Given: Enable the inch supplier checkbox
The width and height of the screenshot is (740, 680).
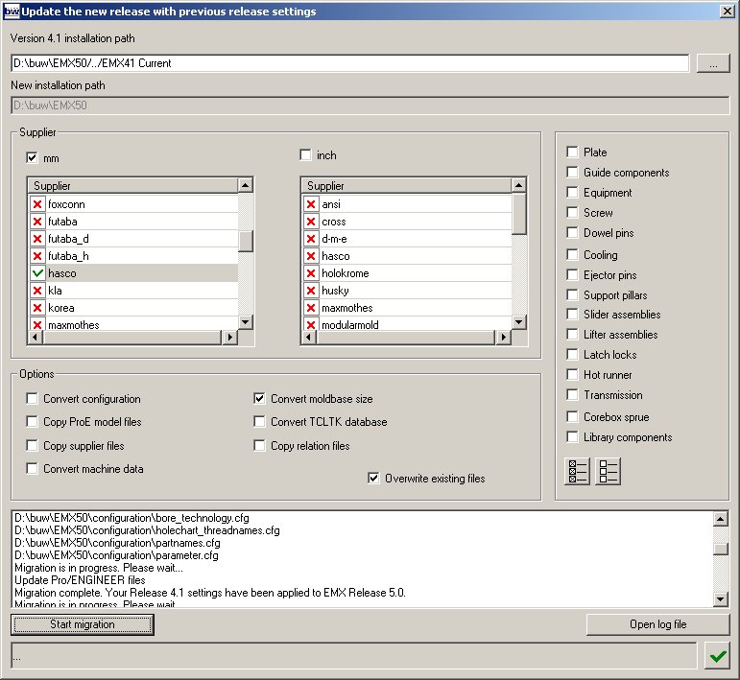Looking at the screenshot, I should 306,154.
